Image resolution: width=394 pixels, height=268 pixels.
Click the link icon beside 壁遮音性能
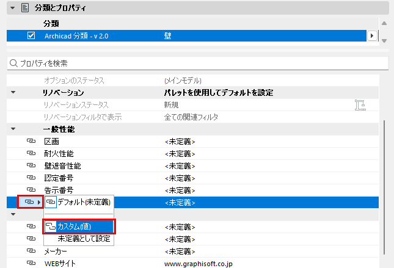(x=31, y=165)
